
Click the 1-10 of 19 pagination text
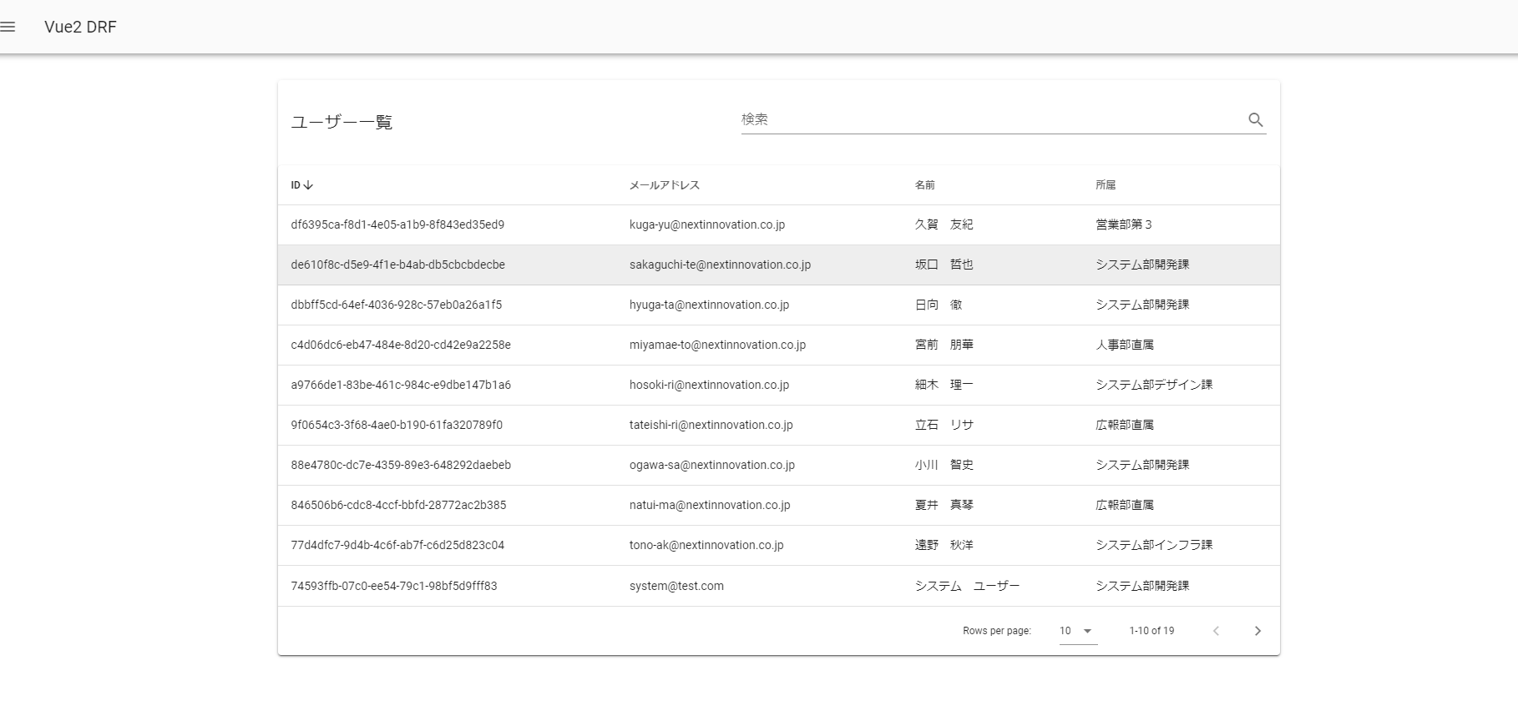pyautogui.click(x=1151, y=631)
